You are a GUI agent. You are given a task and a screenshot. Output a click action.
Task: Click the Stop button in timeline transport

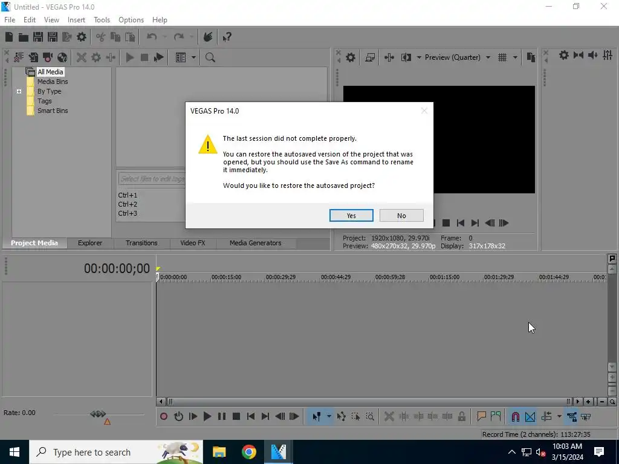coord(236,417)
